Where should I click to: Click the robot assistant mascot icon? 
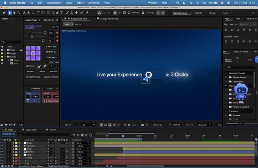point(241,92)
